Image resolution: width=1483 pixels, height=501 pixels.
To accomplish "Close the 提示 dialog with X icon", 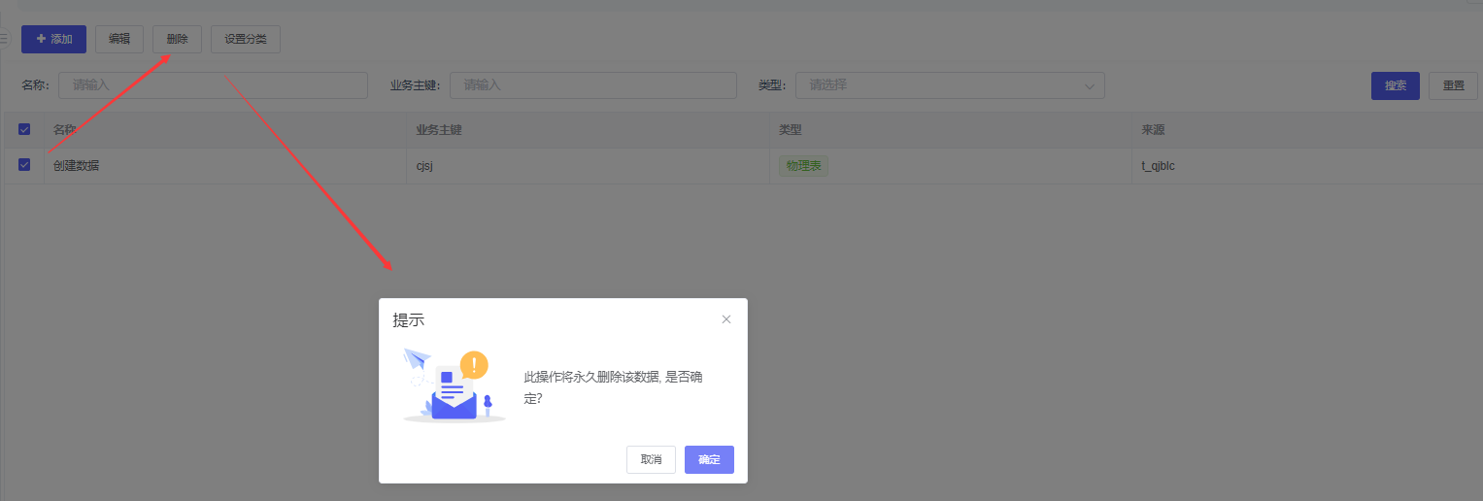I will 726,319.
